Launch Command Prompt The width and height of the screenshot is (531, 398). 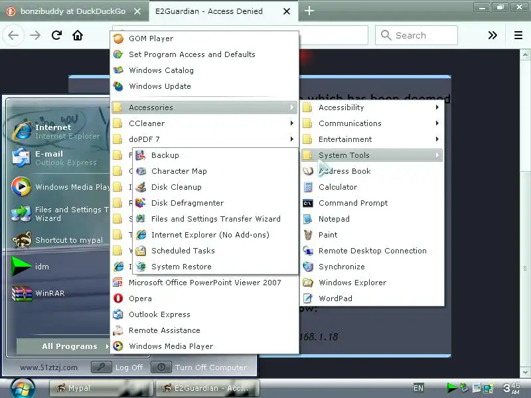pos(372,203)
